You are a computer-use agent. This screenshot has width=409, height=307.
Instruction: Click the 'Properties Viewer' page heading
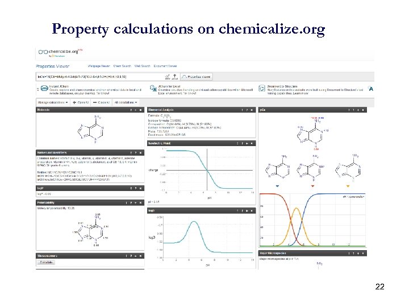tap(52, 66)
